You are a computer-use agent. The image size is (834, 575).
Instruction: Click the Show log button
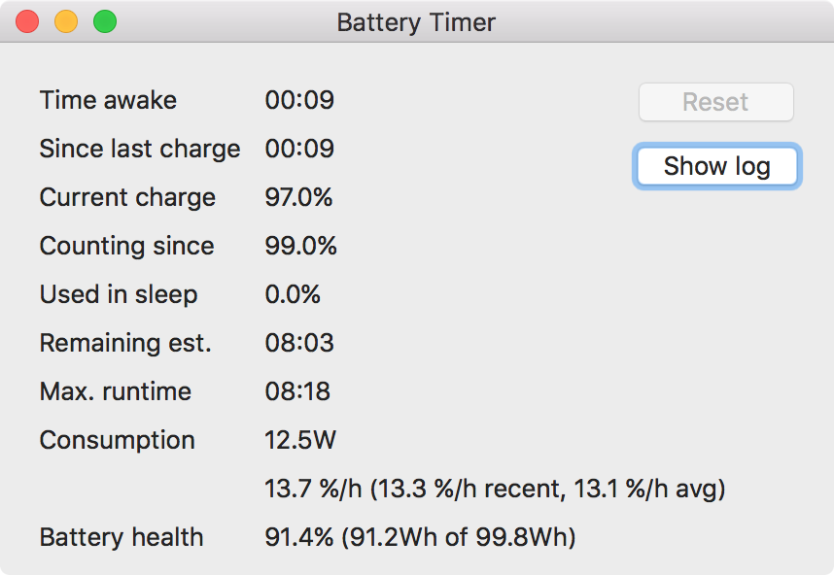tap(716, 166)
